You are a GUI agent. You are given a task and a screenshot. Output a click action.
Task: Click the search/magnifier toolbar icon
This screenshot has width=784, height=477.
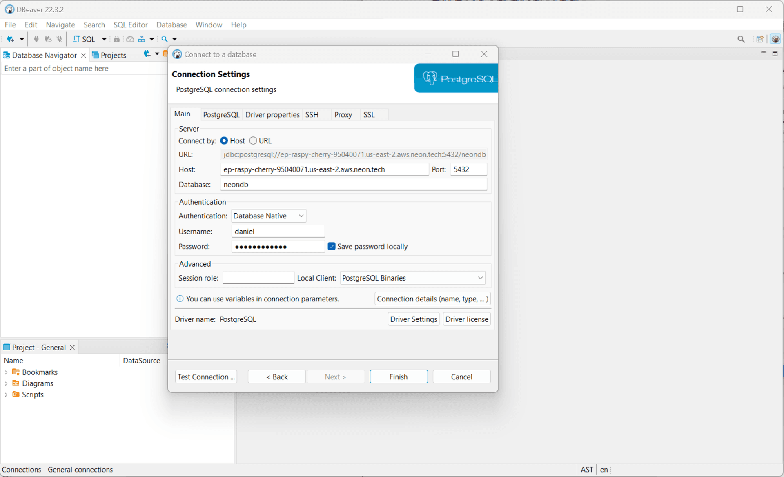(x=166, y=39)
